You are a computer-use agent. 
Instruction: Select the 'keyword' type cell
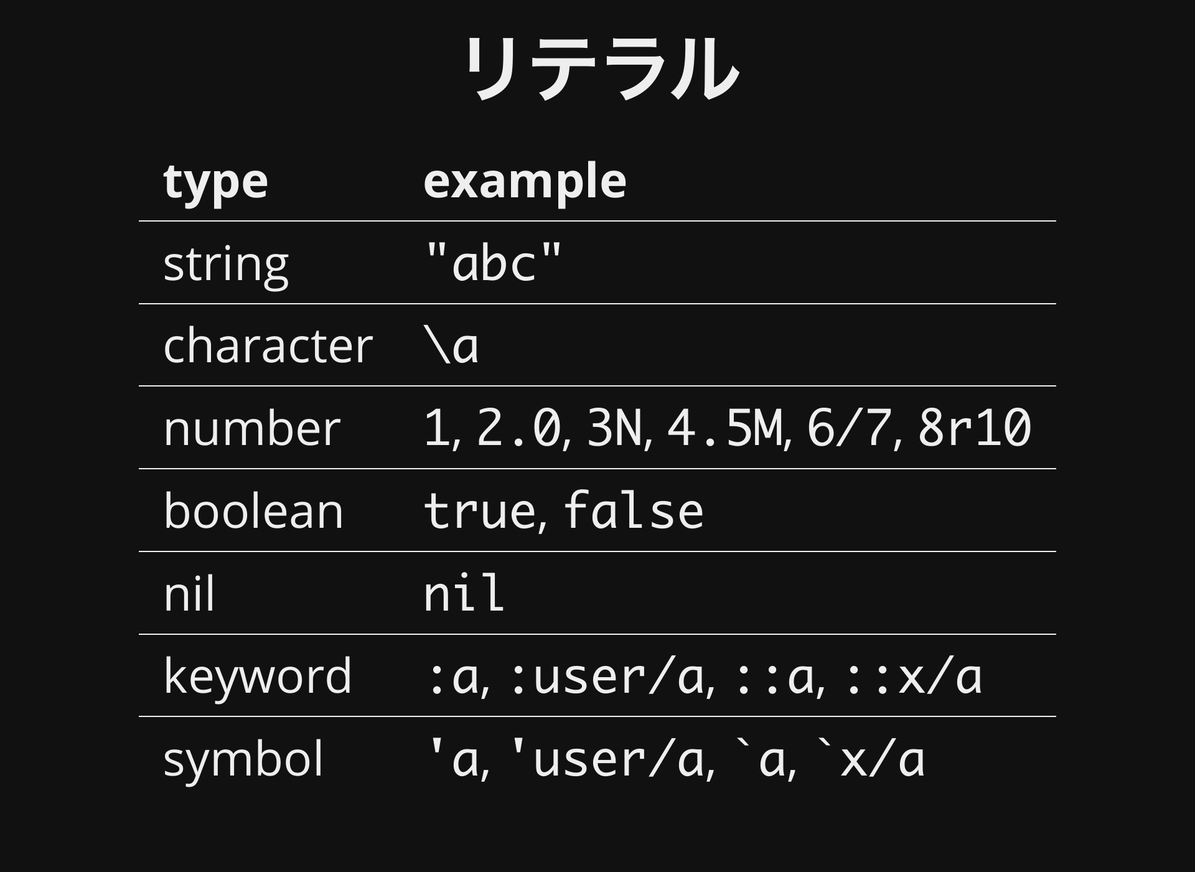coord(257,677)
